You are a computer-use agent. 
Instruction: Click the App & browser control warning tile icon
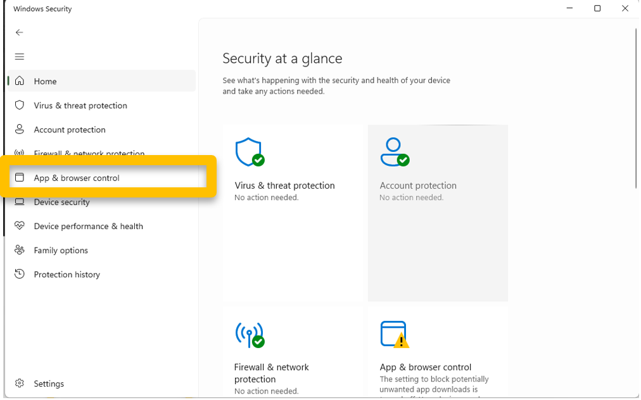click(x=395, y=334)
